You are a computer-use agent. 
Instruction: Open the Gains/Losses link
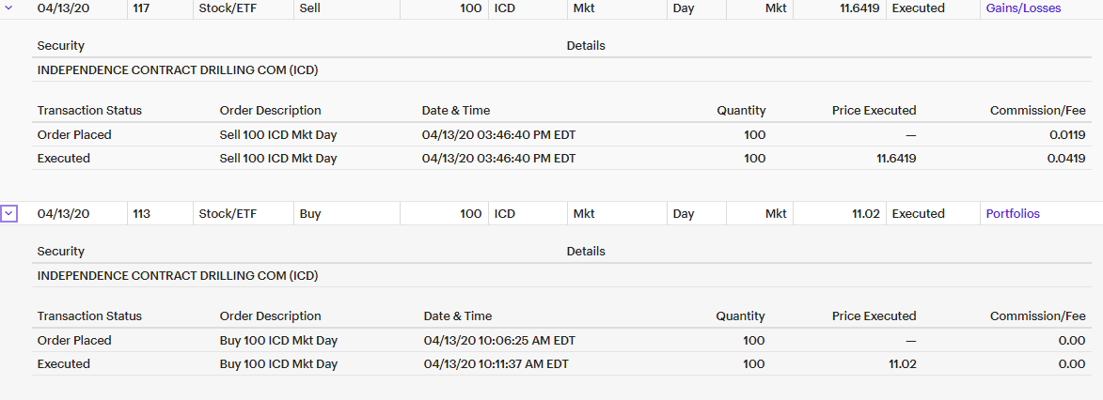pyautogui.click(x=1023, y=8)
